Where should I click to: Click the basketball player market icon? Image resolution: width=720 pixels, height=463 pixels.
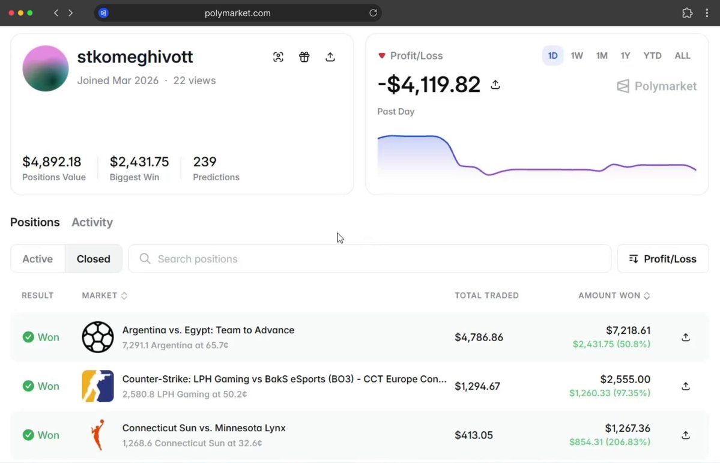tap(98, 435)
